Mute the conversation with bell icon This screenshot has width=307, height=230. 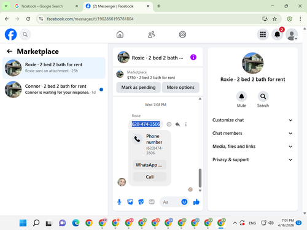(x=241, y=96)
